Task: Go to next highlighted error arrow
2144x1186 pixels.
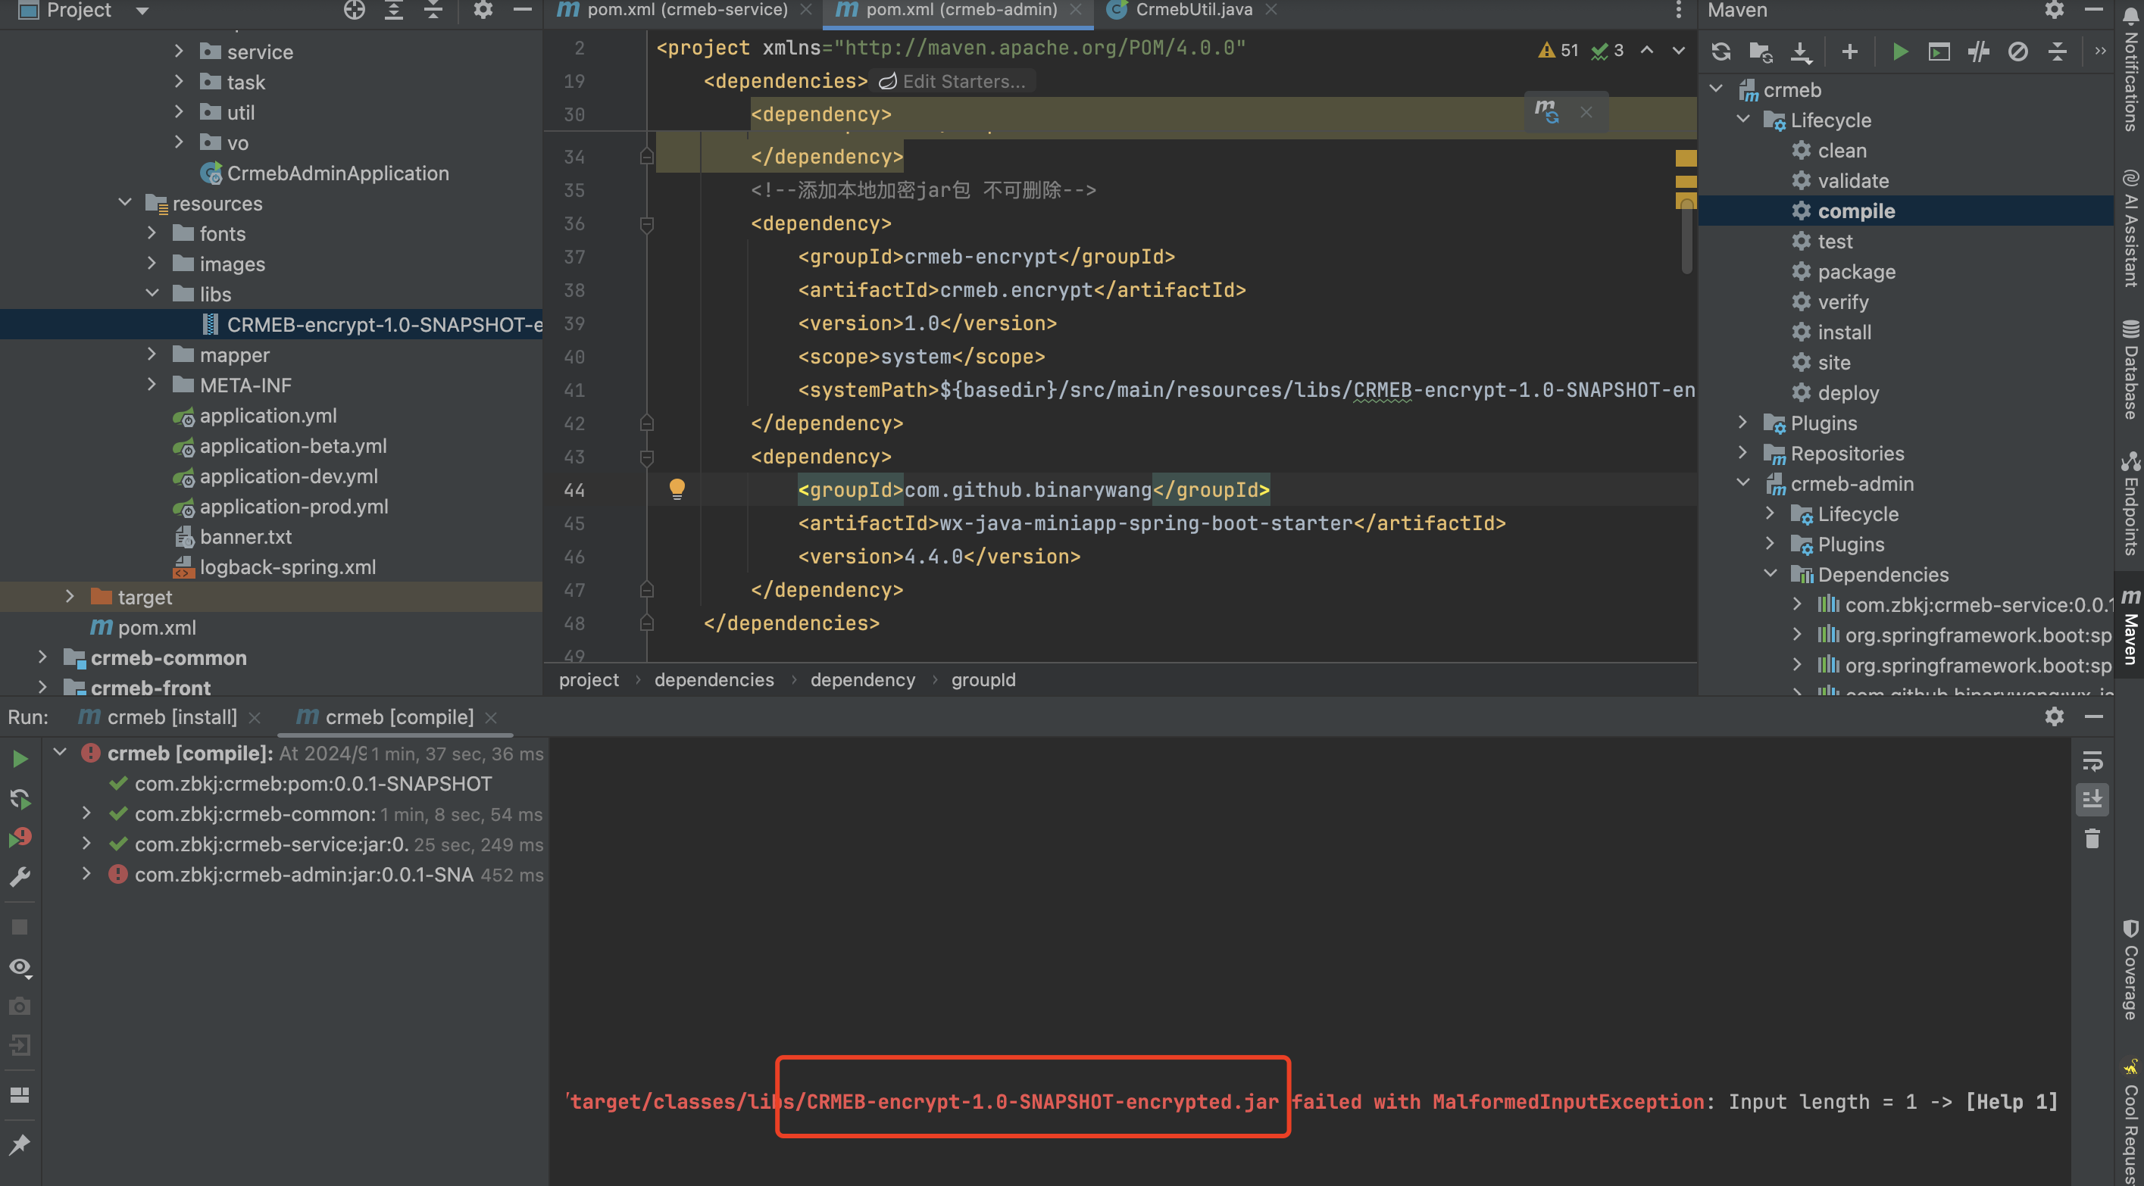Action: pyautogui.click(x=1679, y=50)
